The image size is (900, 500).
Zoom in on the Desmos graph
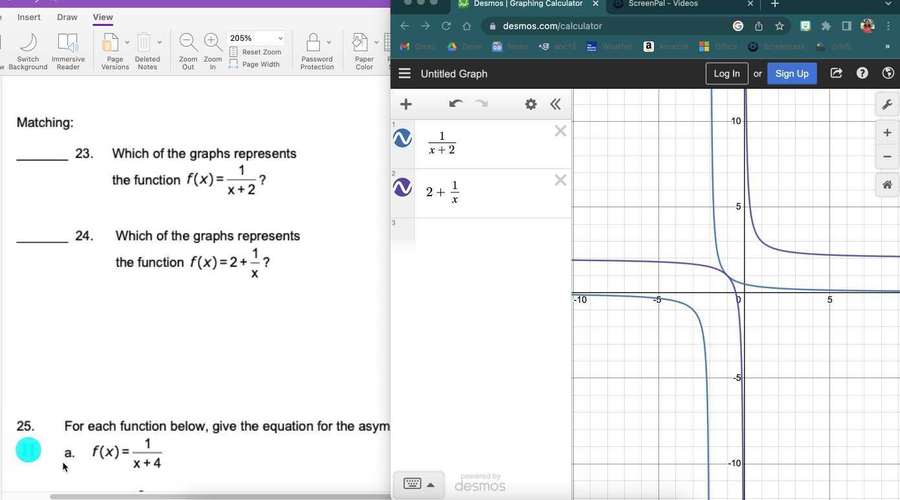pyautogui.click(x=887, y=132)
